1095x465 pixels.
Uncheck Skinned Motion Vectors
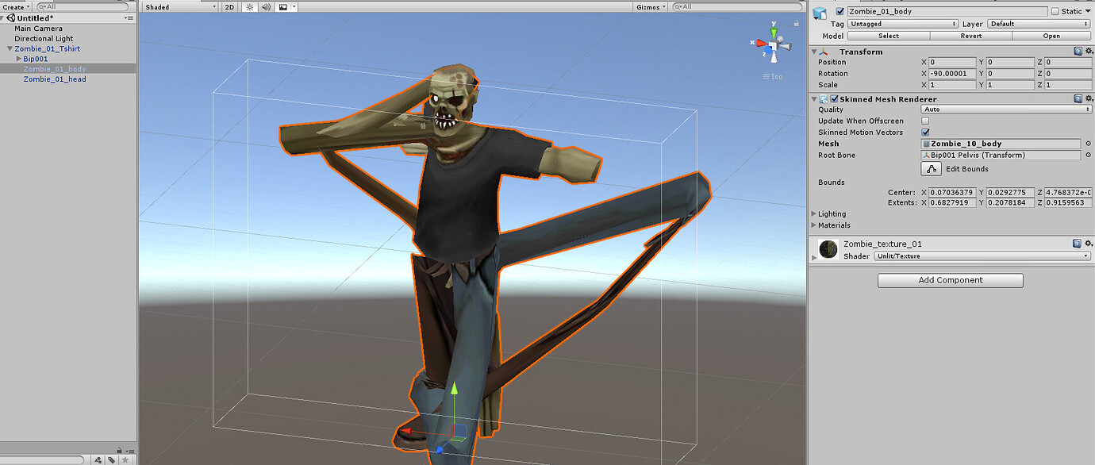tap(925, 132)
